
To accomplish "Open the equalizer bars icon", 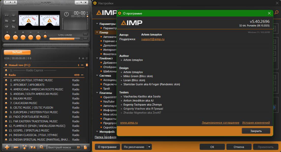I will pyautogui.click(x=13, y=26).
